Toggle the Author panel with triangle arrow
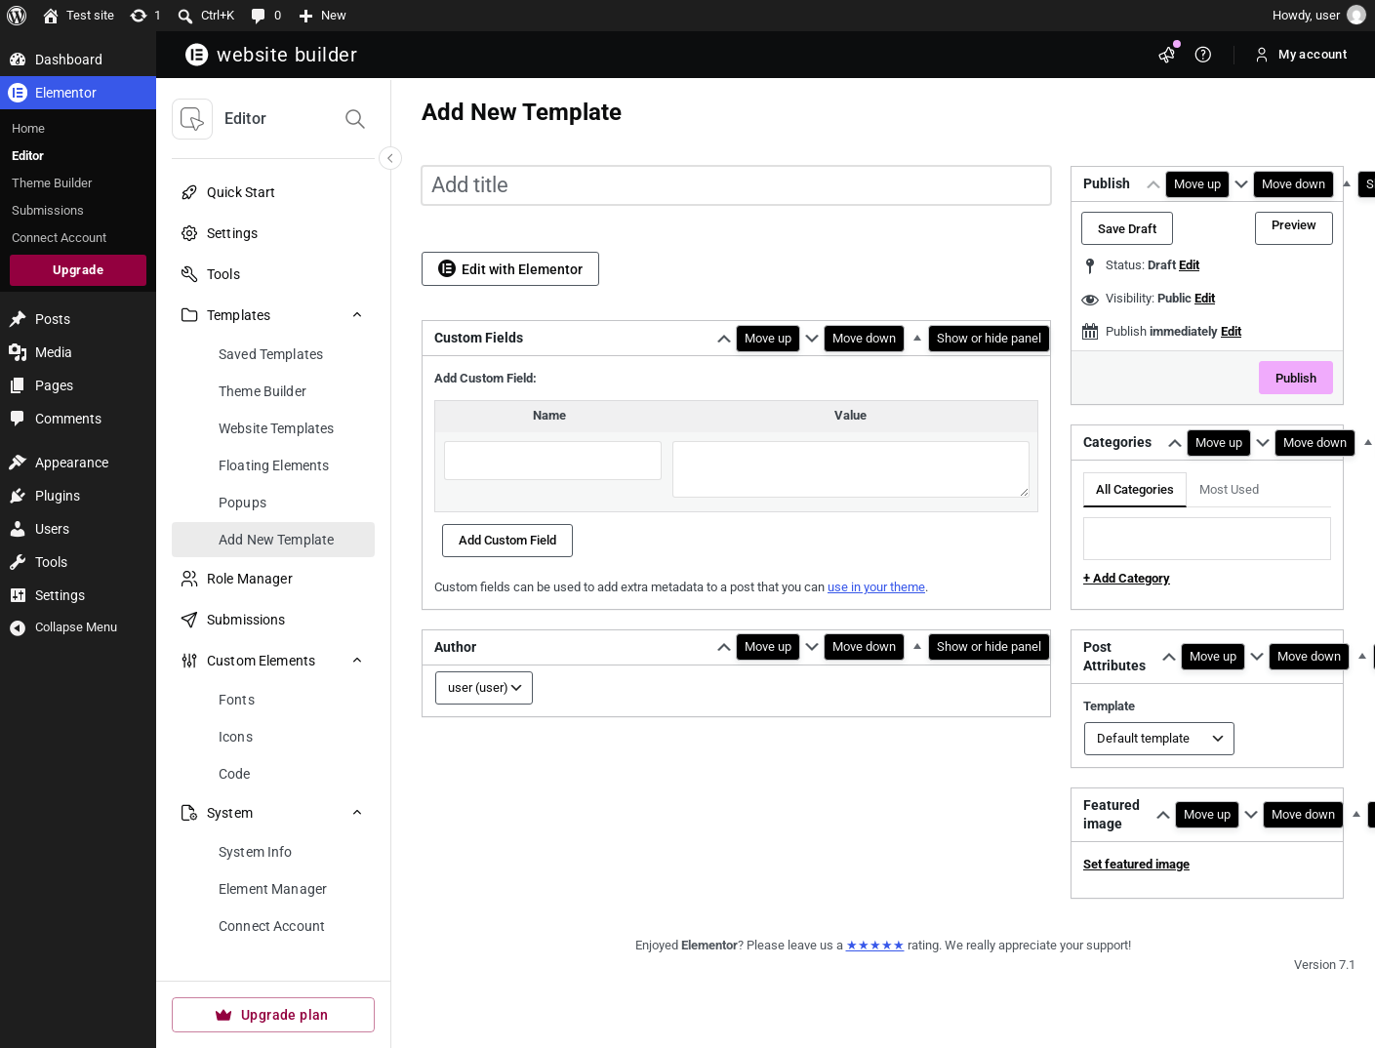Screen dimensions: 1375x1048 [x=917, y=646]
